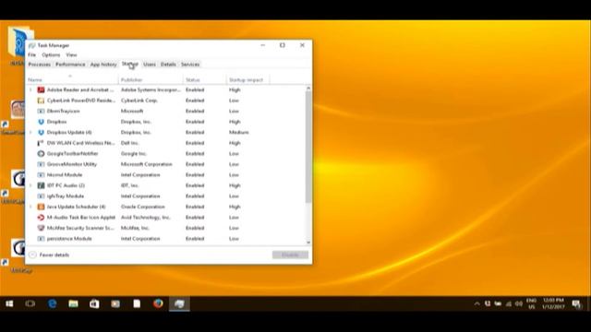Screen dimensions: 591x332
Task: Click the Adobe Reader and Acrobat row icon
Action: pyautogui.click(x=41, y=90)
